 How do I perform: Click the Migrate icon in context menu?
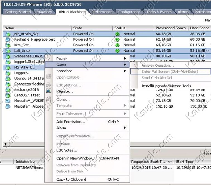[x=49, y=91]
